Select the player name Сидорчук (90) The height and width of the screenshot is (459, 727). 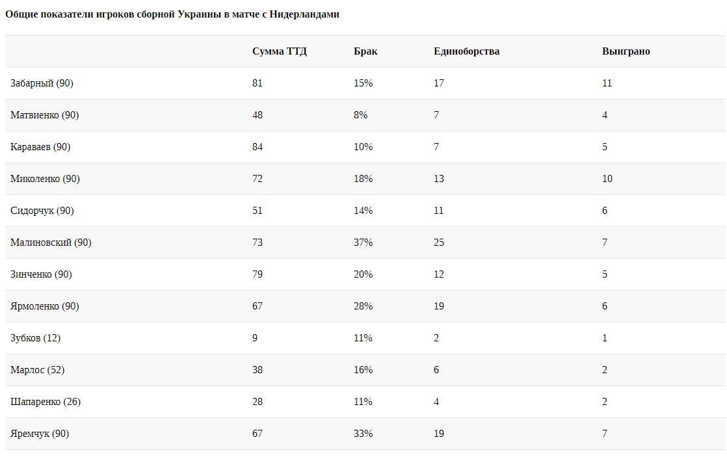(x=42, y=211)
